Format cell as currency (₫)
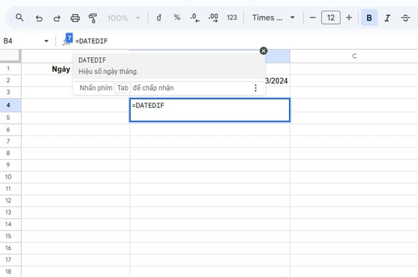The height and width of the screenshot is (277, 418). (159, 18)
